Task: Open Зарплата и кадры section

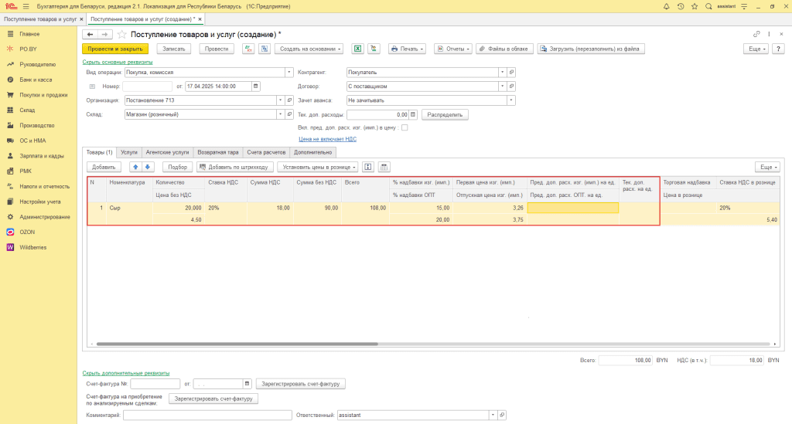Action: pos(42,156)
